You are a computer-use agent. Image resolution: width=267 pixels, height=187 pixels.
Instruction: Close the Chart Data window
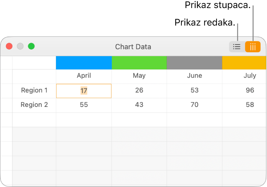click(x=9, y=47)
